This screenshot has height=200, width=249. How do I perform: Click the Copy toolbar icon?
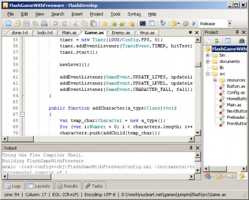[84, 24]
